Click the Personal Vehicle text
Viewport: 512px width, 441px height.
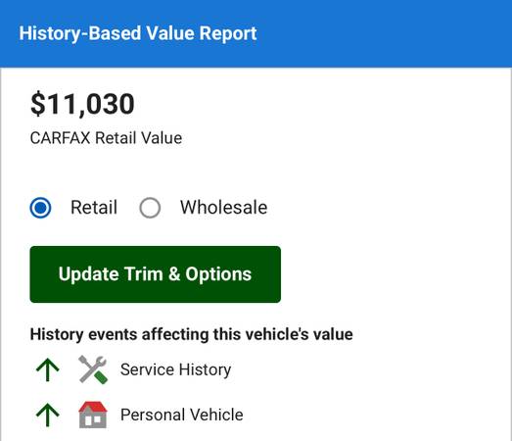[182, 415]
